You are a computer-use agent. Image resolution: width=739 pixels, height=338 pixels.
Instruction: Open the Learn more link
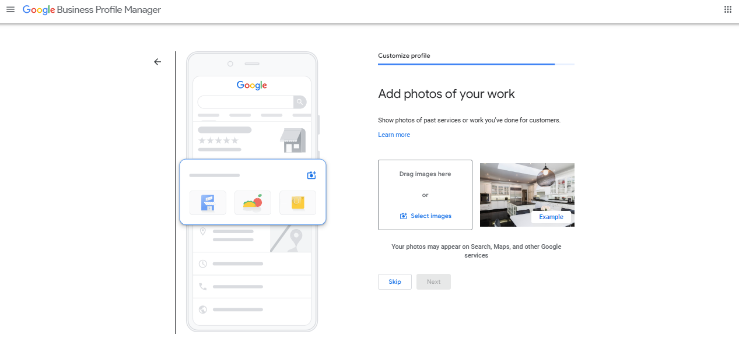(x=394, y=135)
